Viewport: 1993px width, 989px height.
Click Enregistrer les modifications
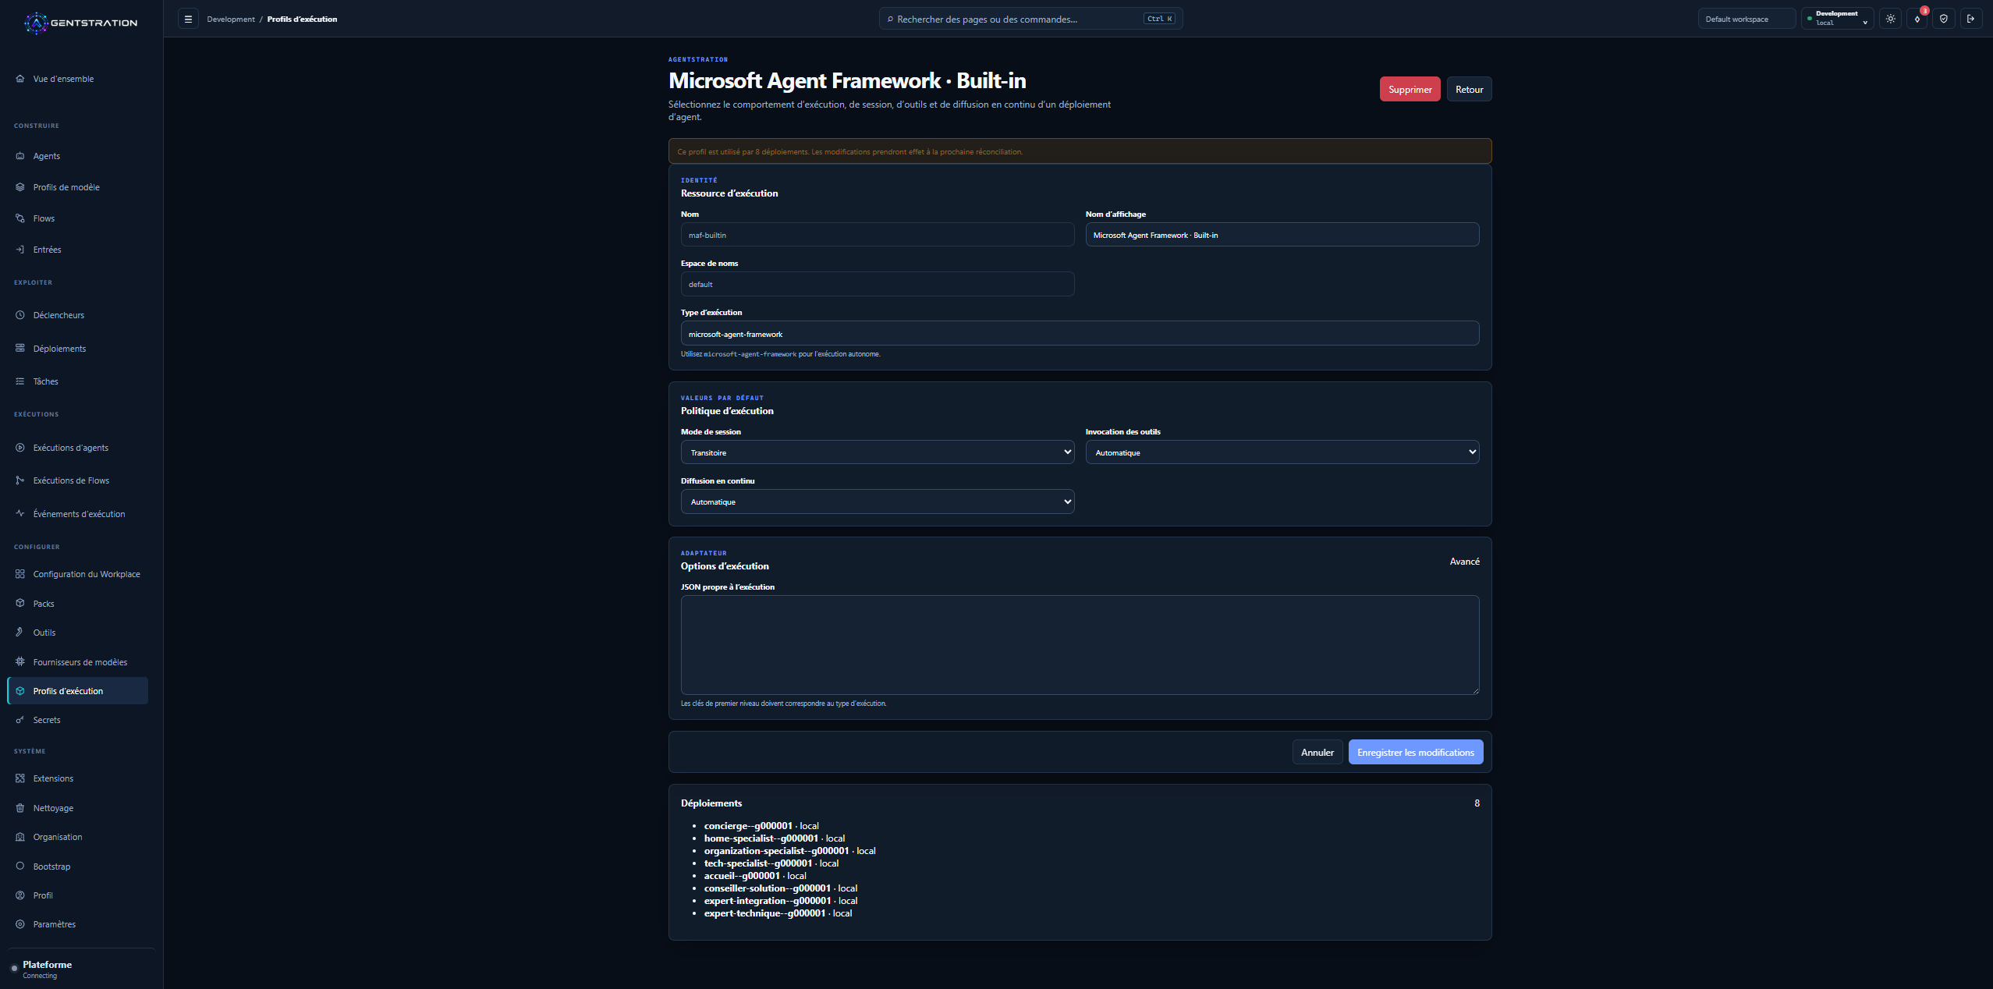click(1415, 752)
